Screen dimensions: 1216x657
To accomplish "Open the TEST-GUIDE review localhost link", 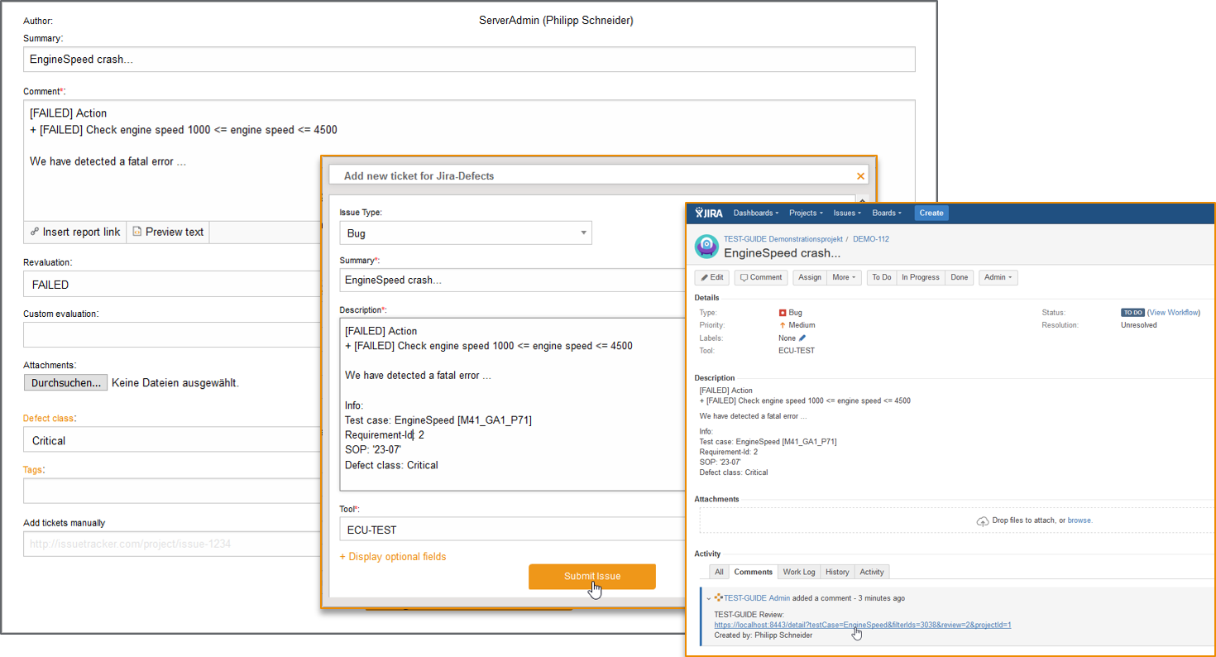I will pos(862,625).
